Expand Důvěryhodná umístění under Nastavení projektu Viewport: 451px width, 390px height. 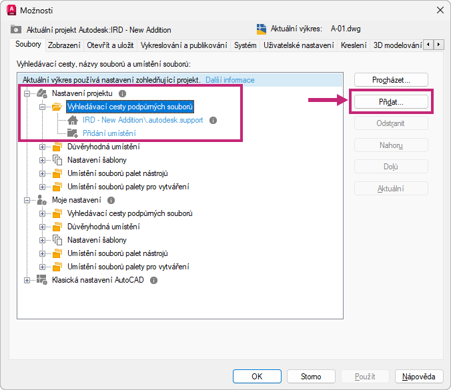tap(42, 147)
